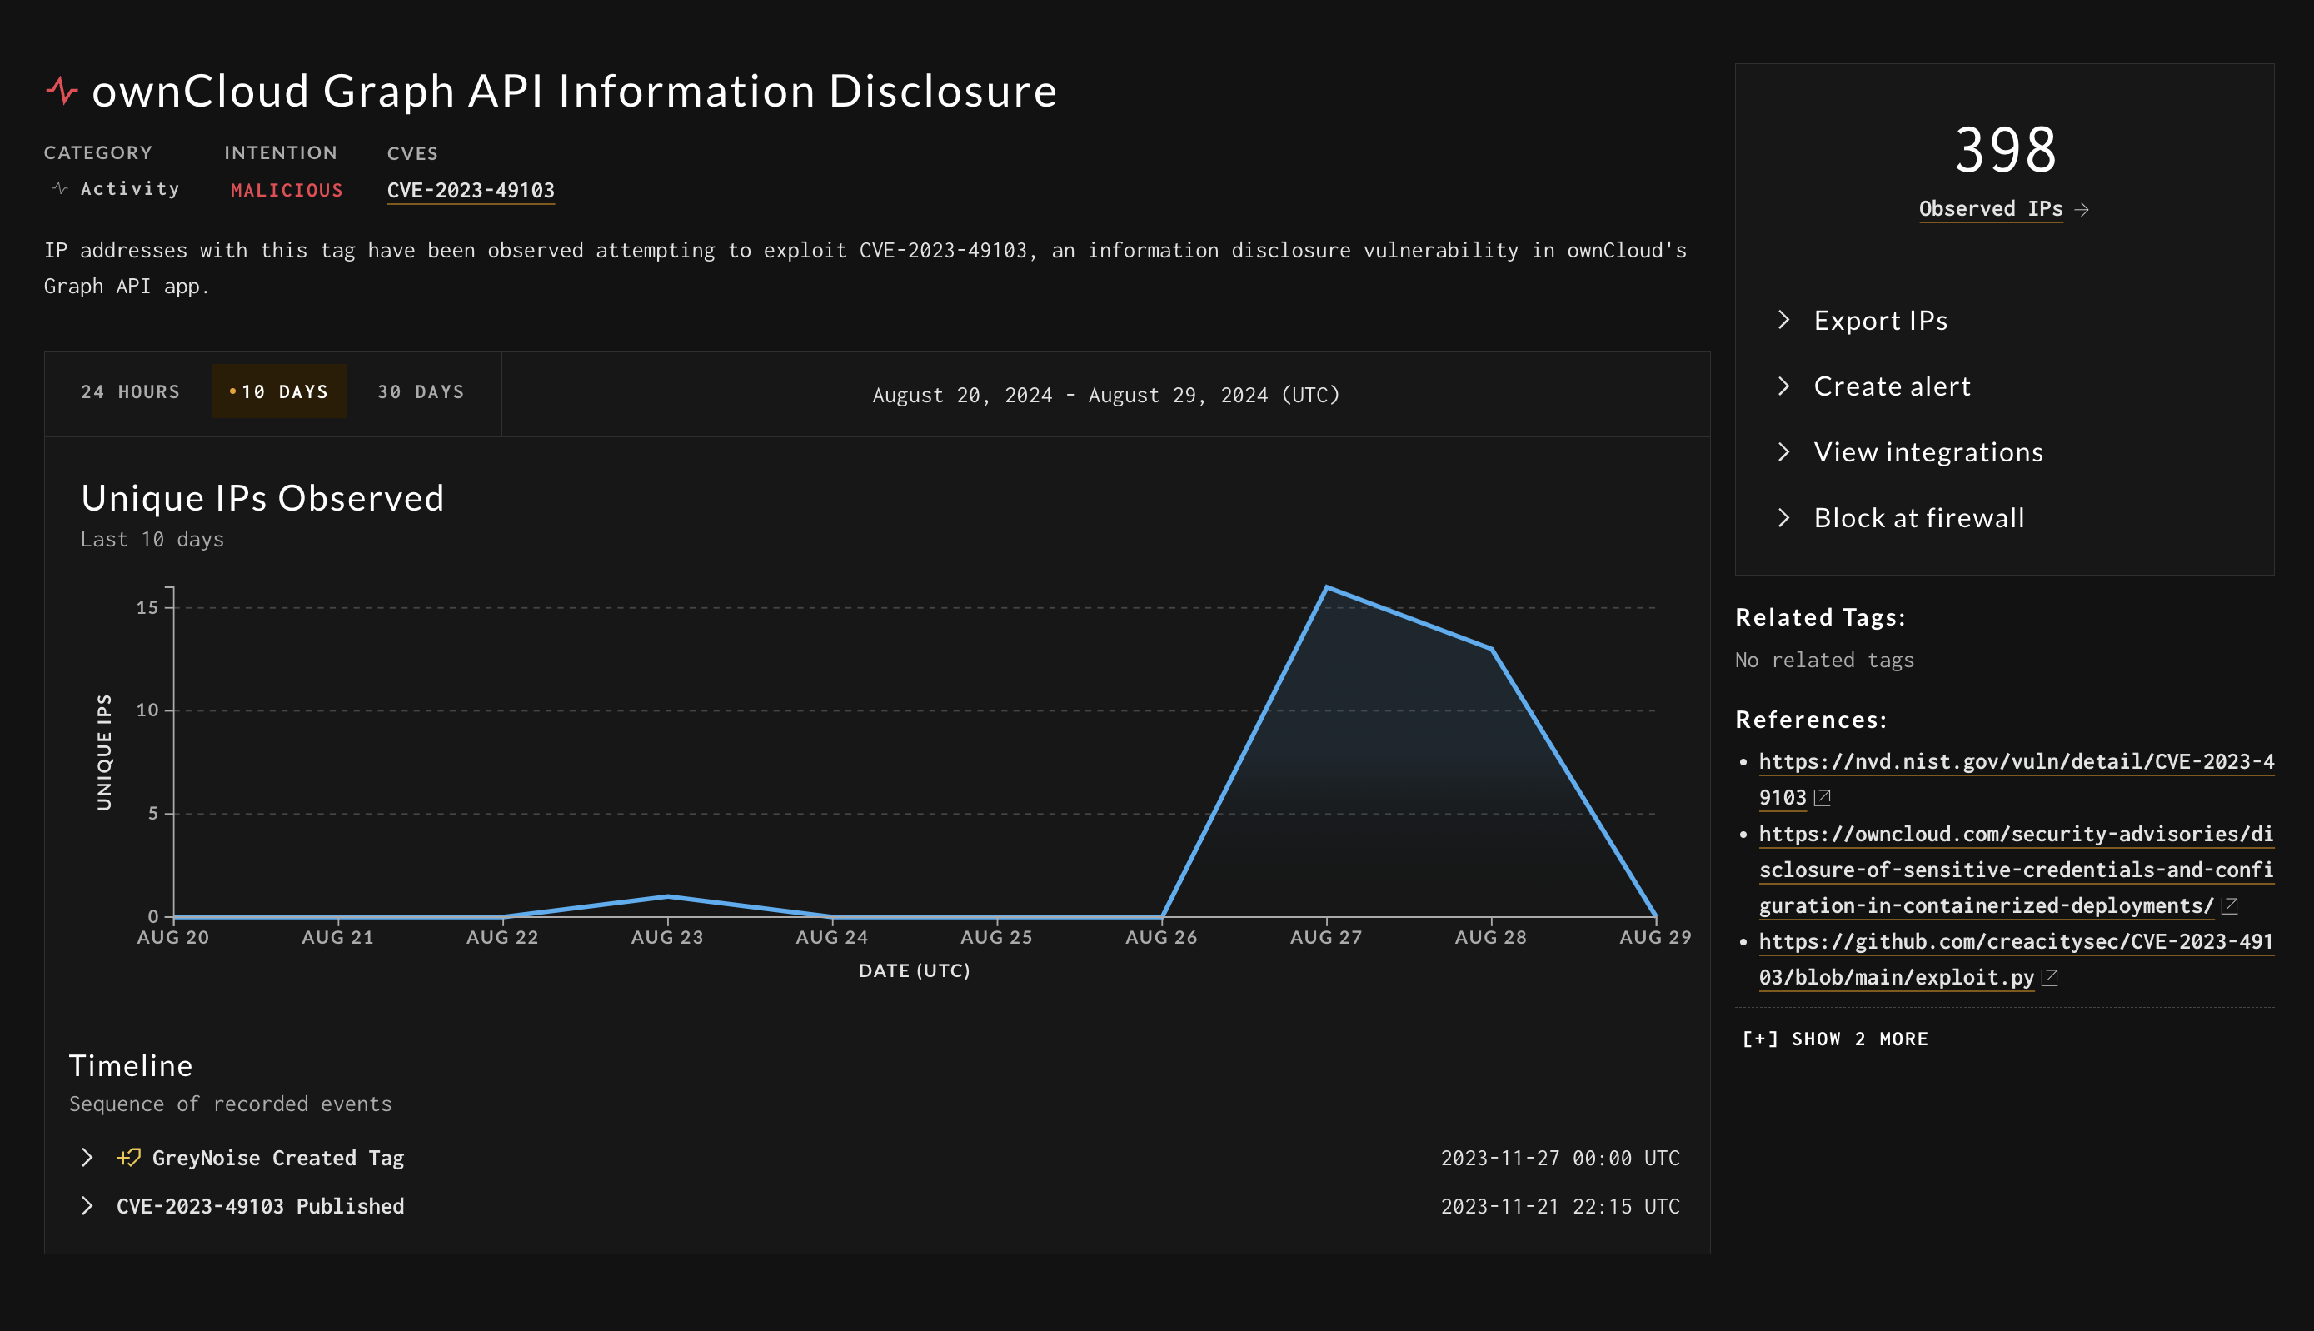The image size is (2314, 1331).
Task: Click the 2023-11-27 00:00 UTC timestamp
Action: coord(1560,1159)
